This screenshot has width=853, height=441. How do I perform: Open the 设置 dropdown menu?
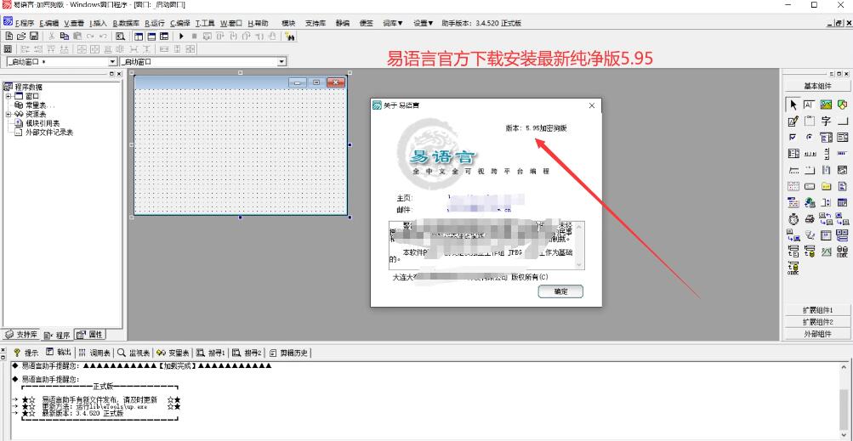(x=424, y=23)
